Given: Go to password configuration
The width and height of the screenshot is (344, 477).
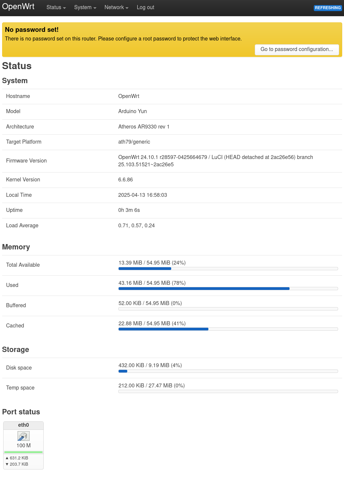Looking at the screenshot, I should point(297,49).
